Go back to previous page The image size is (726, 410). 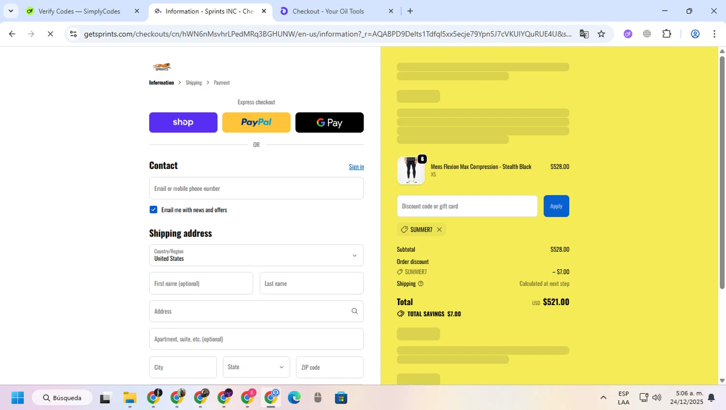pyautogui.click(x=12, y=34)
